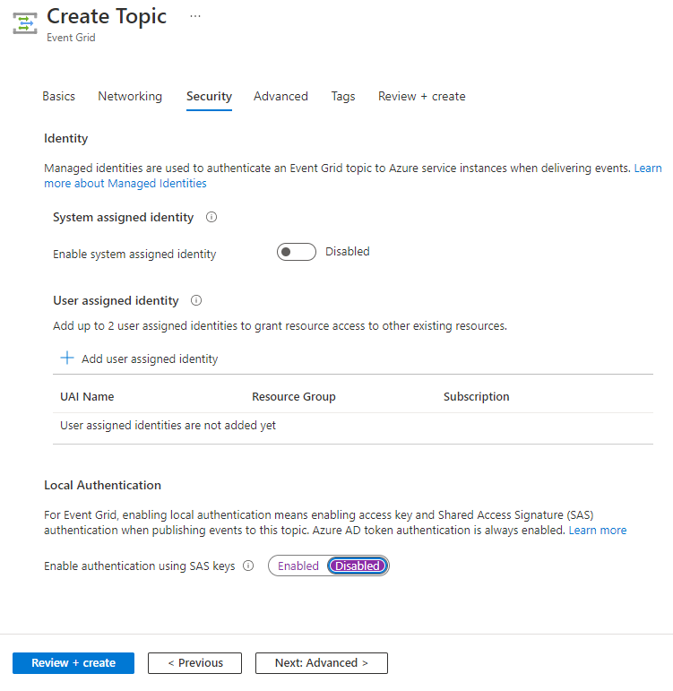Switch to the Networking tab

click(x=130, y=96)
